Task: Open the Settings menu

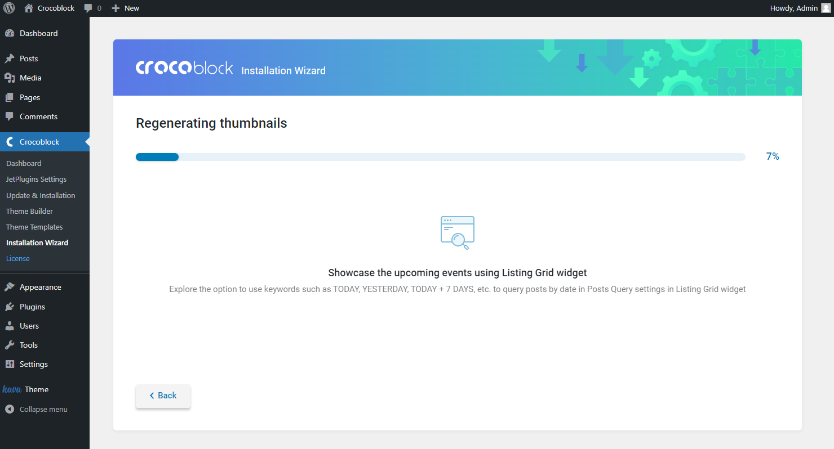Action: [x=45, y=364]
